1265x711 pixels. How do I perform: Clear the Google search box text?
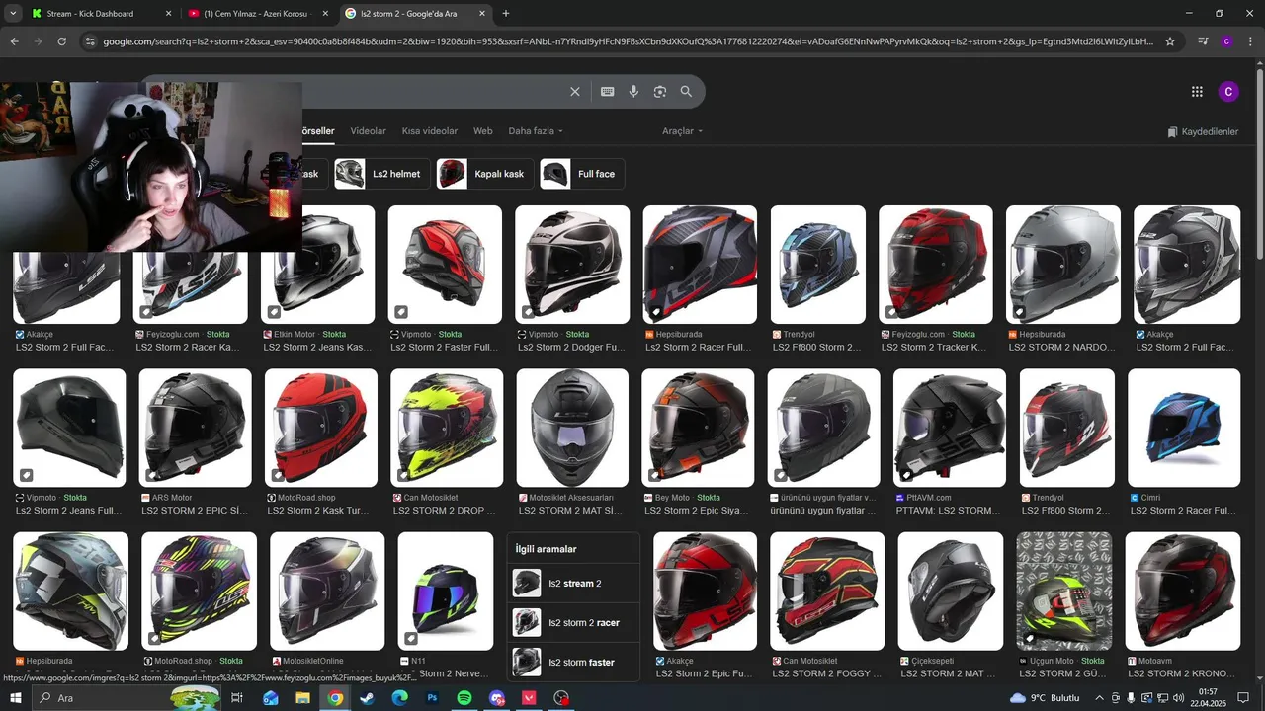(575, 91)
